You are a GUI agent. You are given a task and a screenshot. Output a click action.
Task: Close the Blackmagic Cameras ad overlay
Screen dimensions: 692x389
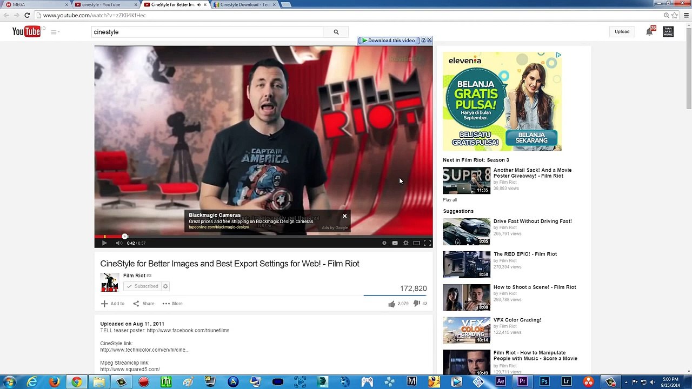(344, 216)
